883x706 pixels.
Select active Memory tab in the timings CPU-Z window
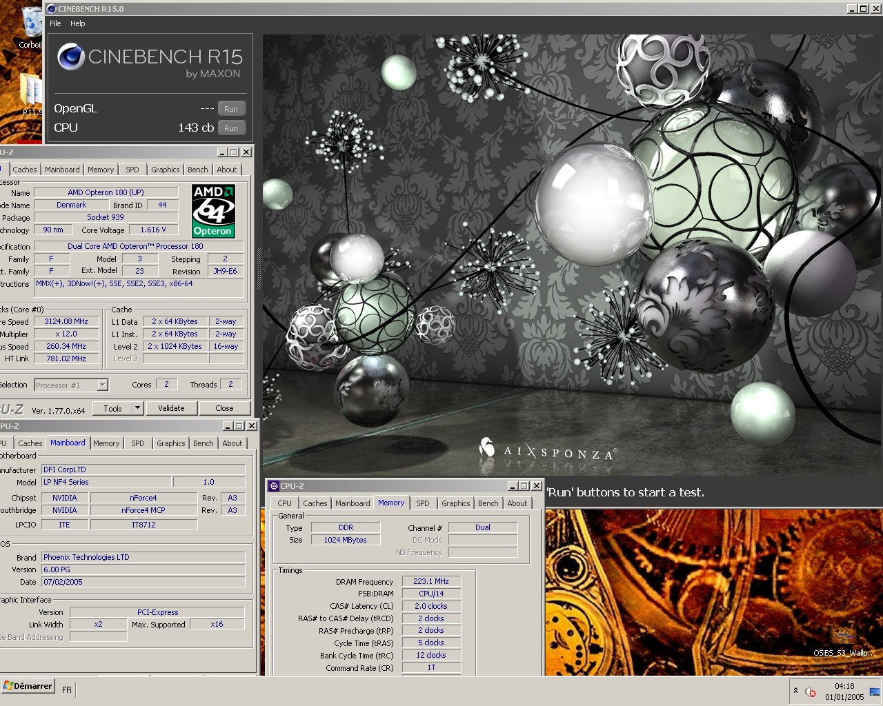pyautogui.click(x=391, y=503)
